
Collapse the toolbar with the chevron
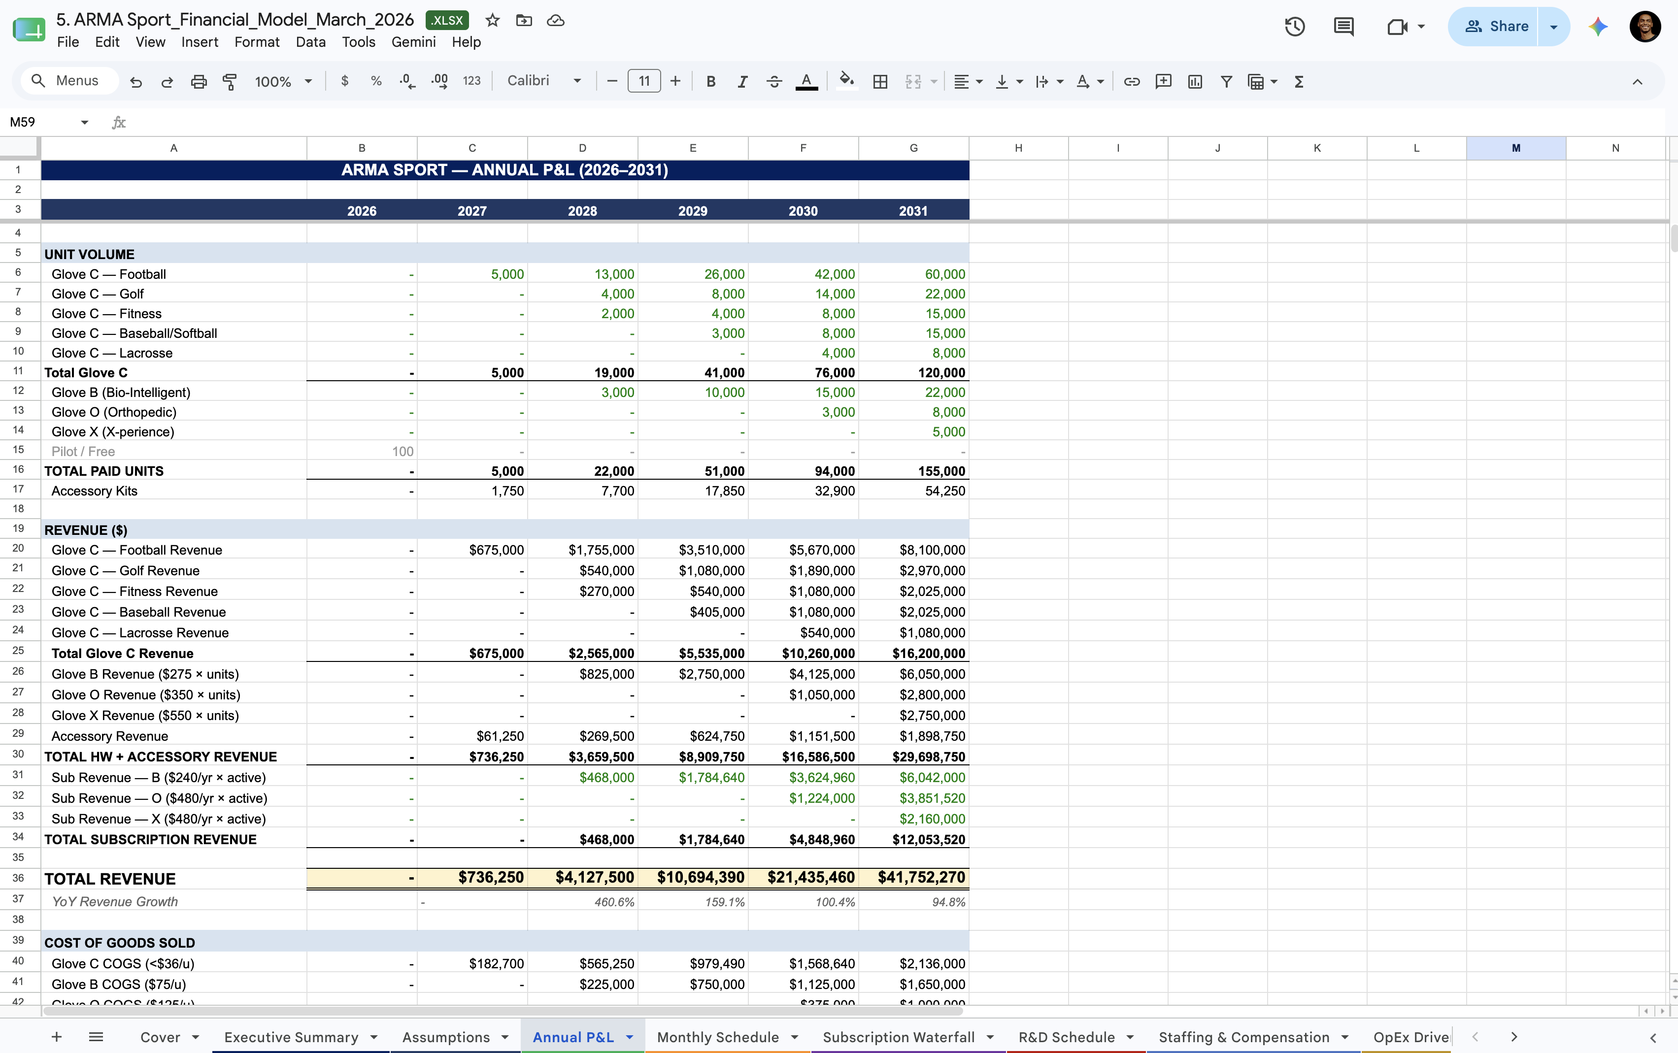(x=1638, y=81)
